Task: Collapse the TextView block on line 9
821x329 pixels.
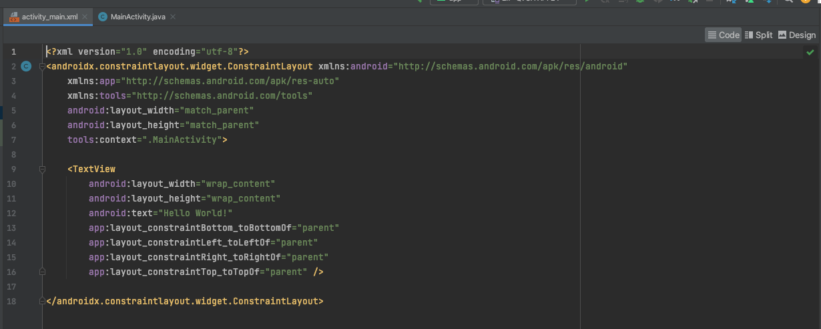Action: click(x=42, y=169)
